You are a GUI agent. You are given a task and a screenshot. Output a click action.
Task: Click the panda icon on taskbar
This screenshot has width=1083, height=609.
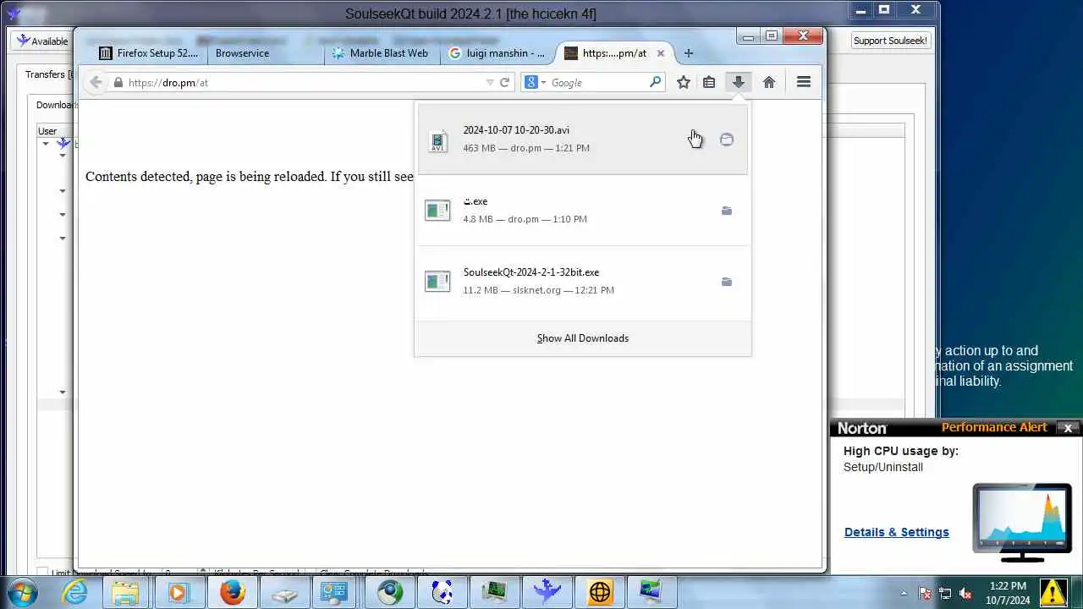point(442,592)
